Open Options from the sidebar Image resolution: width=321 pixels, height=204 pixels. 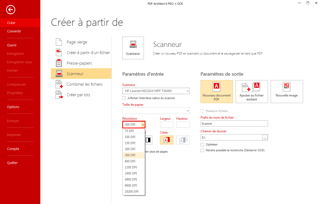coord(20,107)
